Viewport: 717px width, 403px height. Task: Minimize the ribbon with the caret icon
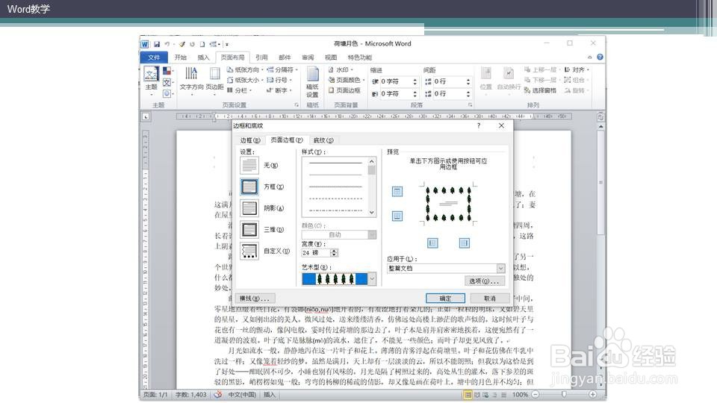coord(590,57)
